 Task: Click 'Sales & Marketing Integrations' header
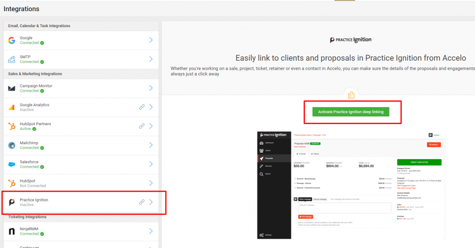coord(35,74)
